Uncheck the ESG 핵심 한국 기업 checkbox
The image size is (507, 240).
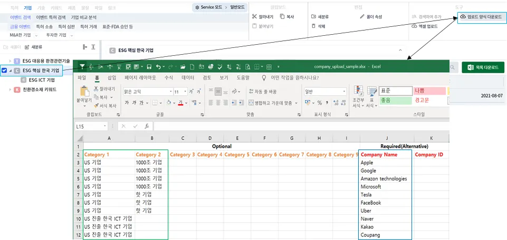point(5,71)
